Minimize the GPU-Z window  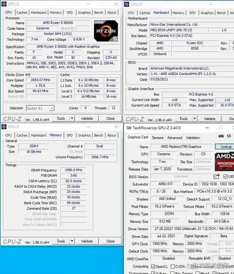pos(207,128)
